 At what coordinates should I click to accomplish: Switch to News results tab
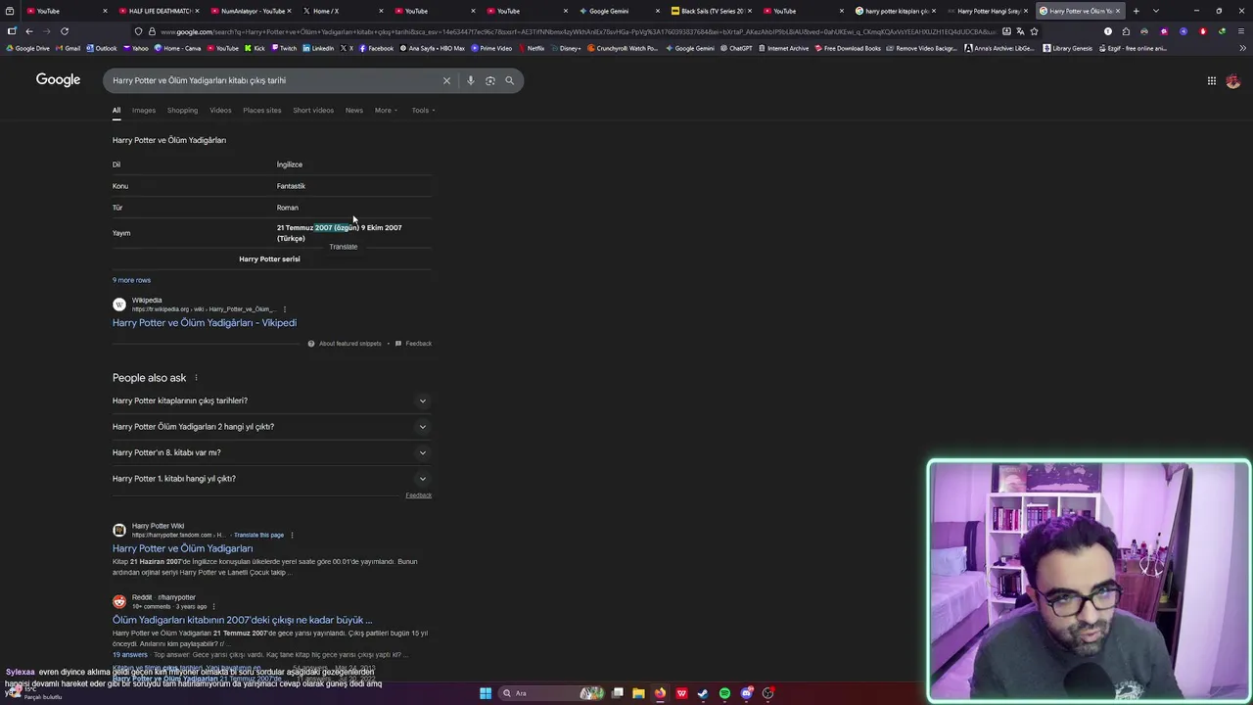pyautogui.click(x=354, y=110)
